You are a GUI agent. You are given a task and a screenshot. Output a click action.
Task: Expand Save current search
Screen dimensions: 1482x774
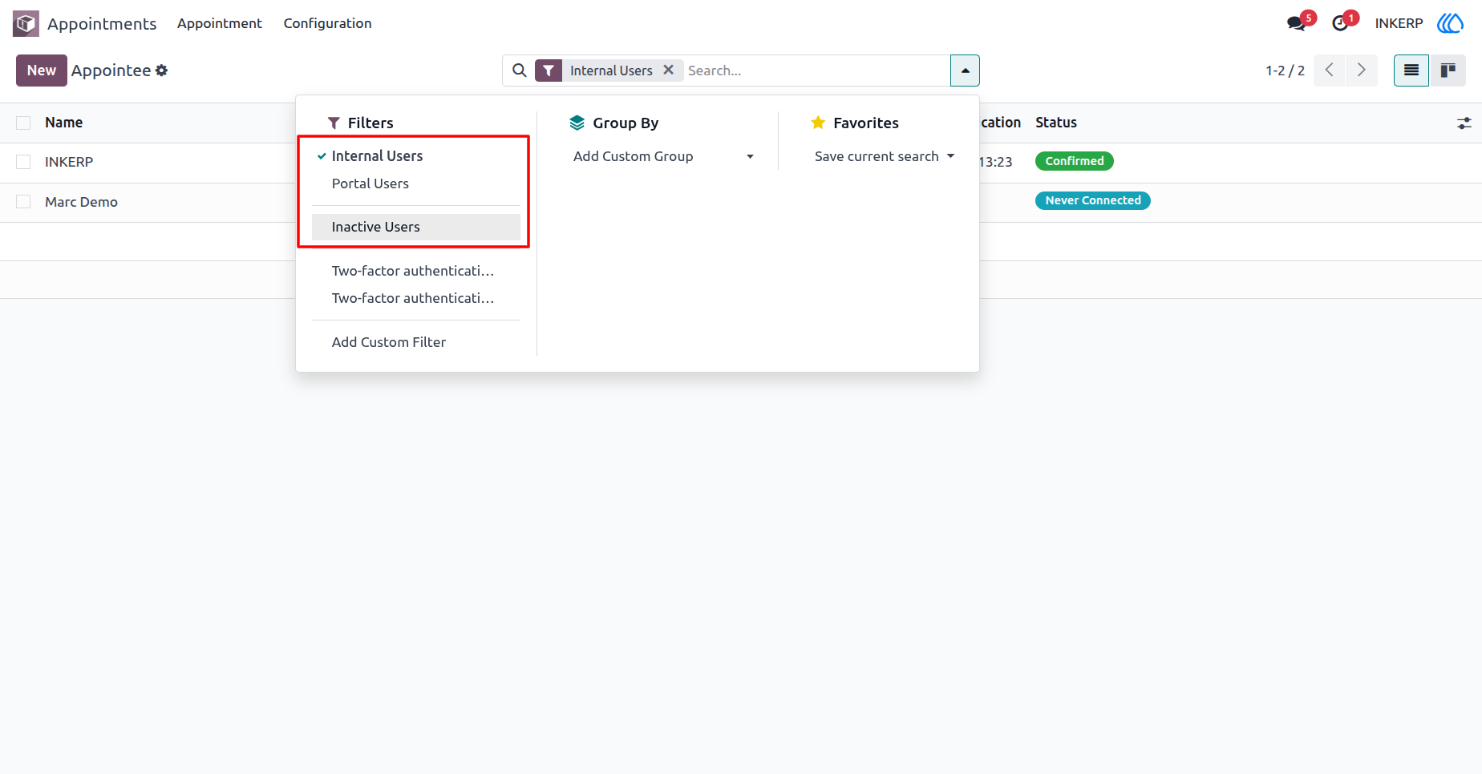point(885,156)
